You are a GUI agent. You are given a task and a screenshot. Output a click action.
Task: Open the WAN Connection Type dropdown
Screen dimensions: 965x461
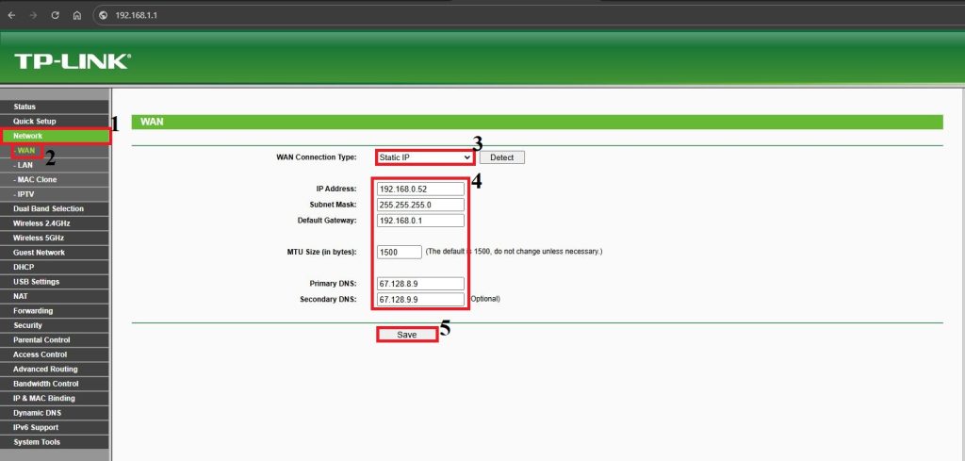[x=424, y=157]
